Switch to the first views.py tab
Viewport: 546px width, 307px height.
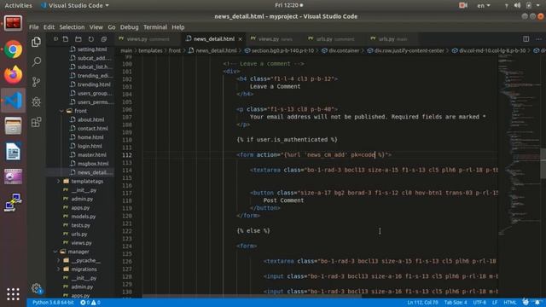click(x=148, y=39)
